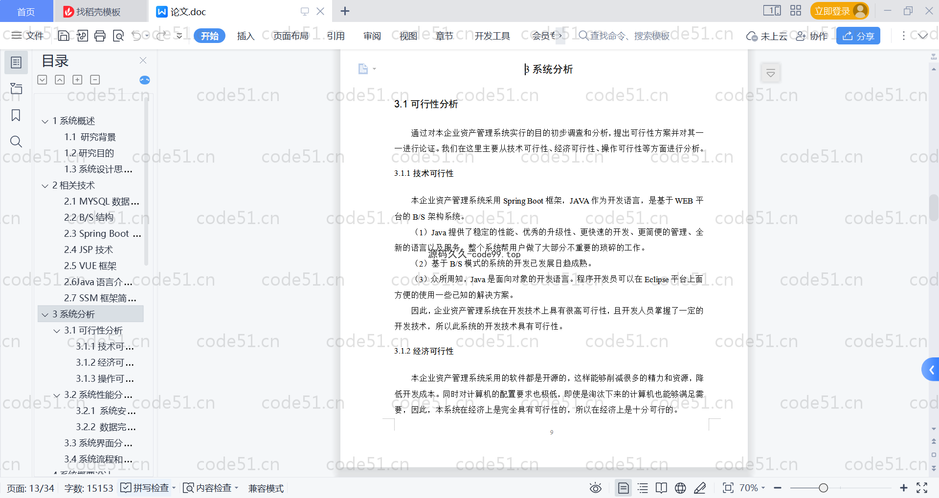The image size is (939, 498).
Task: Open the 70% zoom level dropdown
Action: tap(752, 488)
